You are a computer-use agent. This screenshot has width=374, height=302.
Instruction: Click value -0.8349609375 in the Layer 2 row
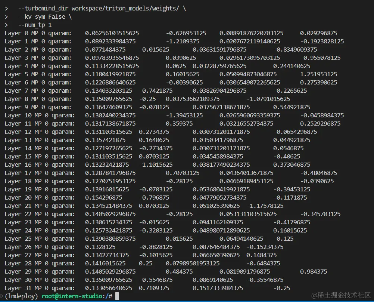(x=295, y=49)
